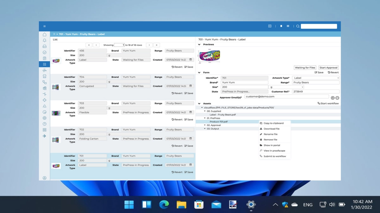Remove the approver email with the minus icon

pyautogui.click(x=337, y=98)
